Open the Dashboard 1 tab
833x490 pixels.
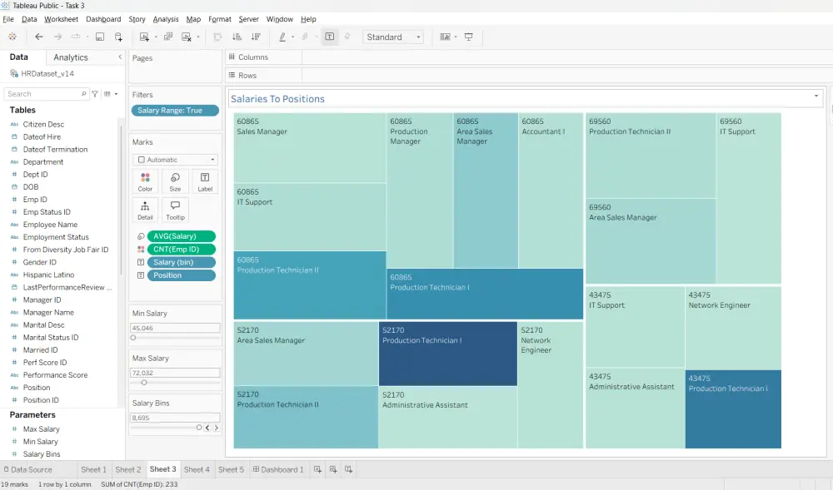pyautogui.click(x=278, y=469)
